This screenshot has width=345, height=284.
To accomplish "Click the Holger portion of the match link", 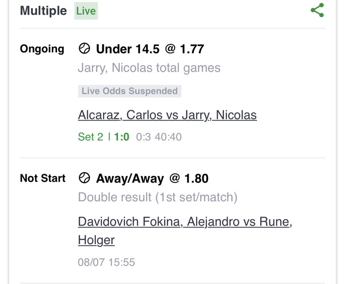I will pos(96,240).
